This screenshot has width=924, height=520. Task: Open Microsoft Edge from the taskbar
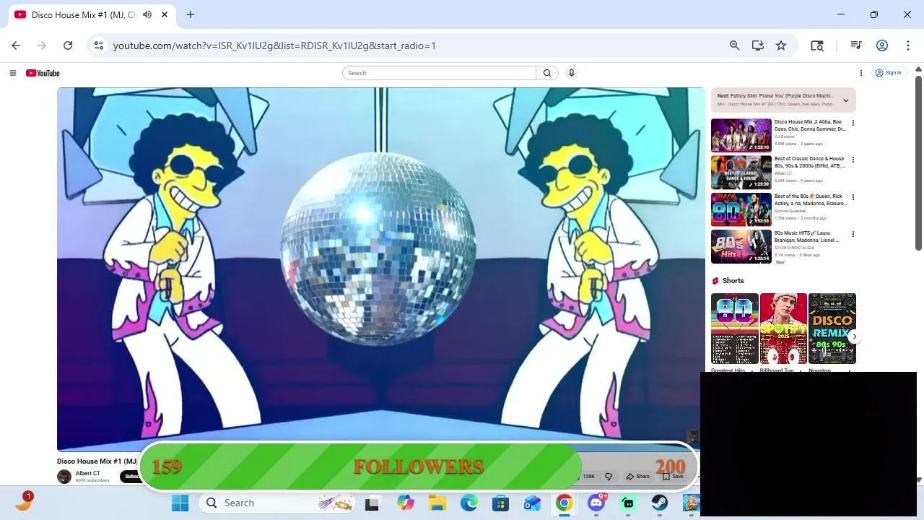pos(469,503)
